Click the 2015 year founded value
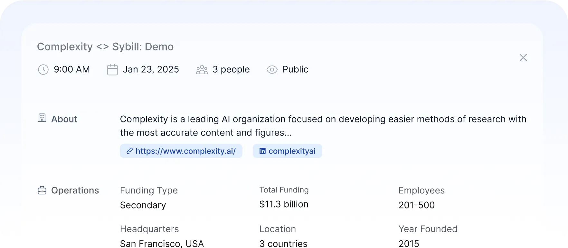The width and height of the screenshot is (568, 248). click(x=409, y=243)
